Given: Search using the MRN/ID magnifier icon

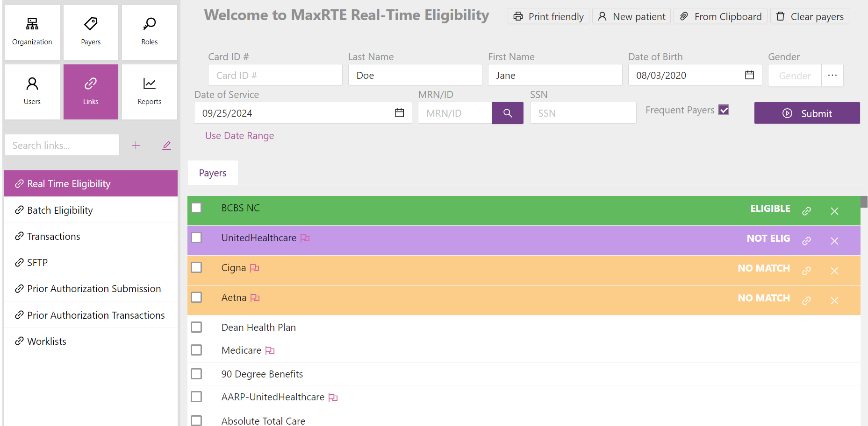Looking at the screenshot, I should point(507,112).
